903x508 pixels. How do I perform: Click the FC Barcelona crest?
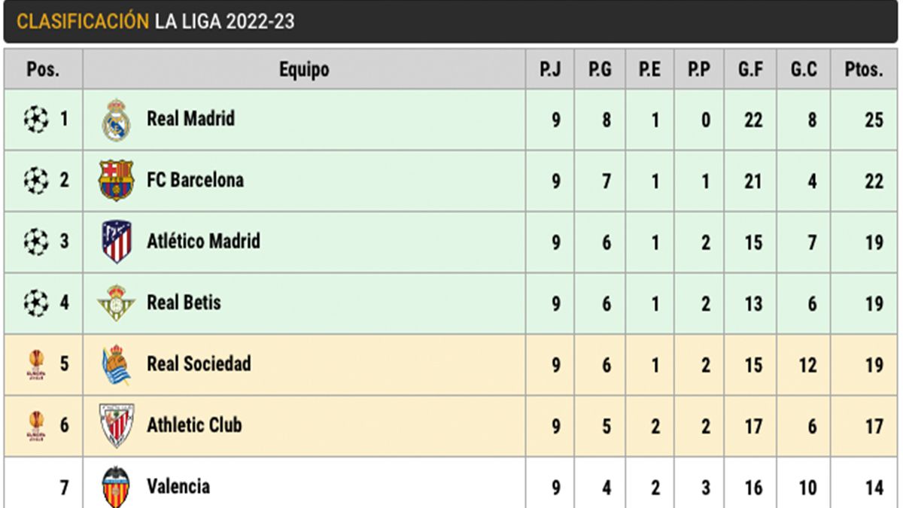117,181
